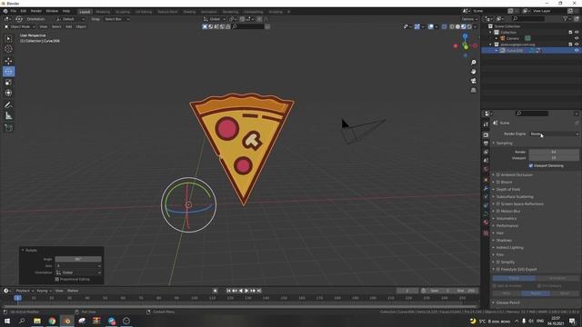Toggle the camera view icon

pyautogui.click(x=473, y=81)
